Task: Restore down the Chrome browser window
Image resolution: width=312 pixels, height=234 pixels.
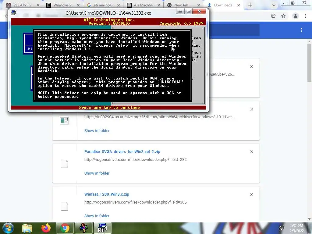Action: click(x=293, y=3)
